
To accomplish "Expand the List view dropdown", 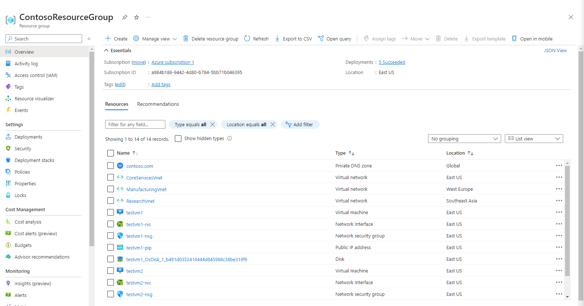I will pos(534,139).
